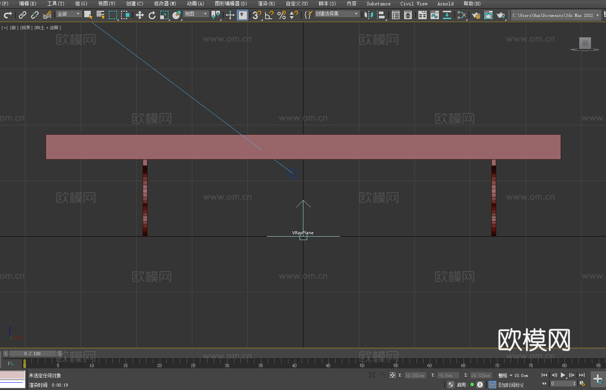Click the time slider 0 / 100 handle
The width and height of the screenshot is (606, 390).
click(33, 354)
